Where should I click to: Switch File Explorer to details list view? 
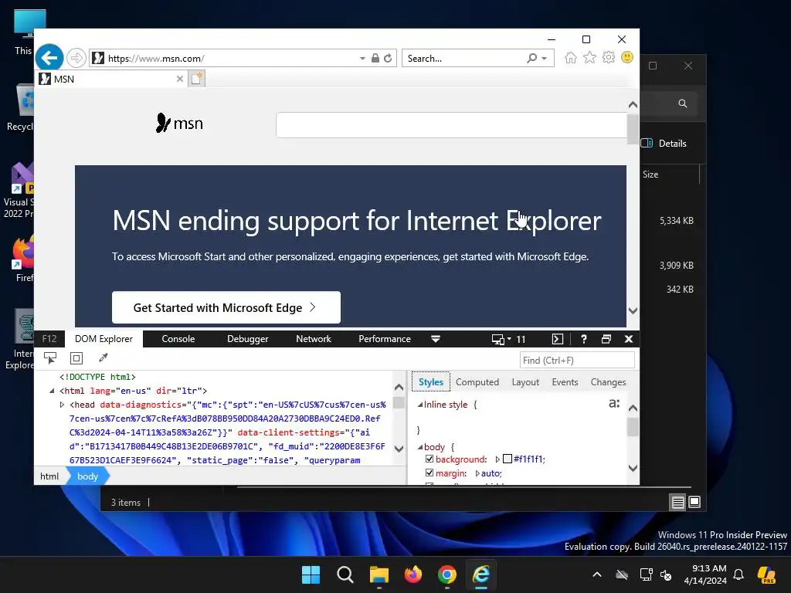point(677,502)
